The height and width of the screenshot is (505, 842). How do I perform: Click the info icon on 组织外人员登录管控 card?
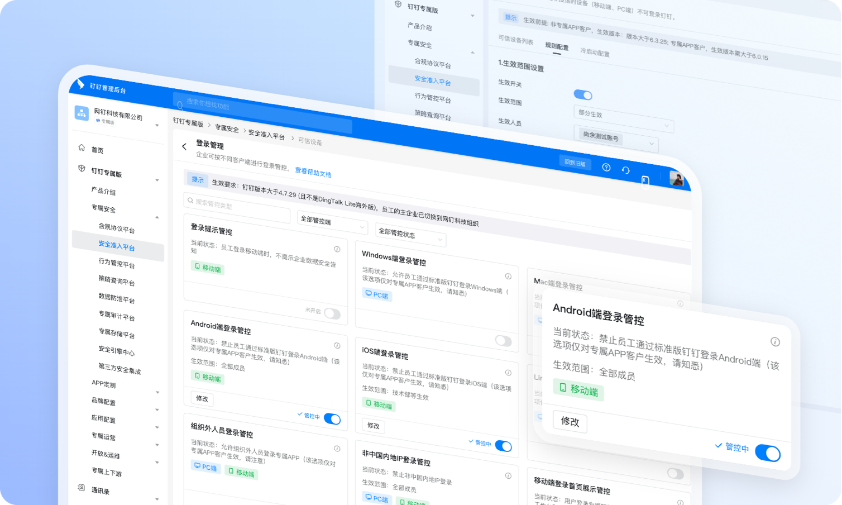pyautogui.click(x=337, y=448)
